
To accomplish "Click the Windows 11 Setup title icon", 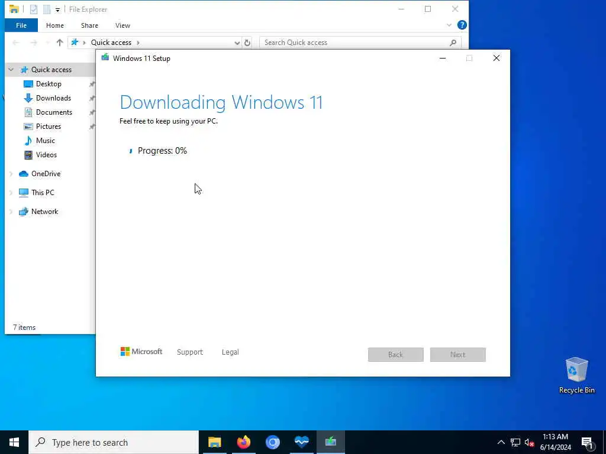I will (x=105, y=58).
